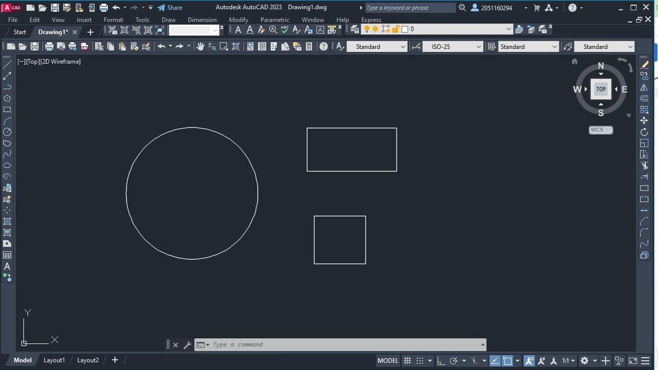The image size is (658, 370).
Task: Click the Customization three-lines icon in the status bar
Action: pyautogui.click(x=645, y=361)
